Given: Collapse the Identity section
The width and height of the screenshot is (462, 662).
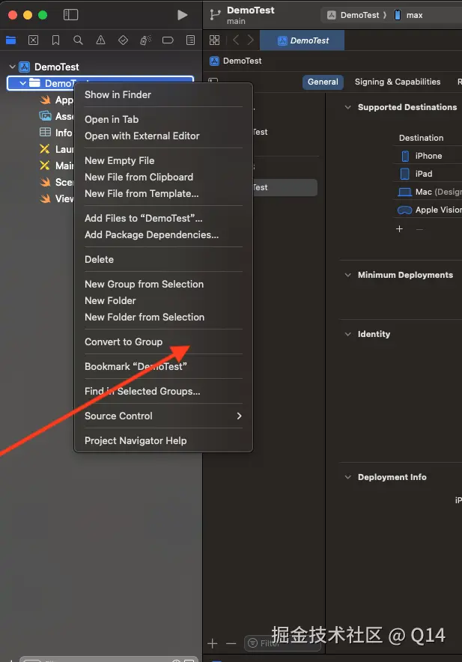Looking at the screenshot, I should pos(348,334).
